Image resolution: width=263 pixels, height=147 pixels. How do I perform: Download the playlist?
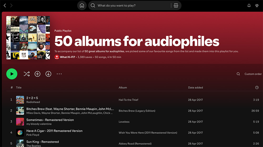(x=48, y=74)
